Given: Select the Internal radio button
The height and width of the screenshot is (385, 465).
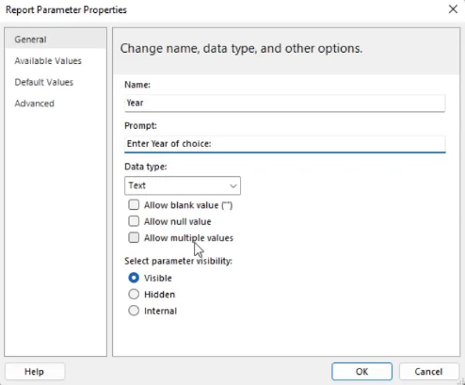Looking at the screenshot, I should [x=134, y=311].
